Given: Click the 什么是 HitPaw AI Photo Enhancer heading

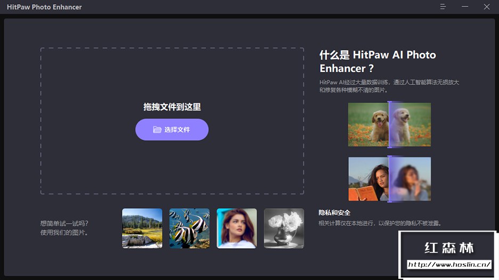Looking at the screenshot, I should pos(378,62).
